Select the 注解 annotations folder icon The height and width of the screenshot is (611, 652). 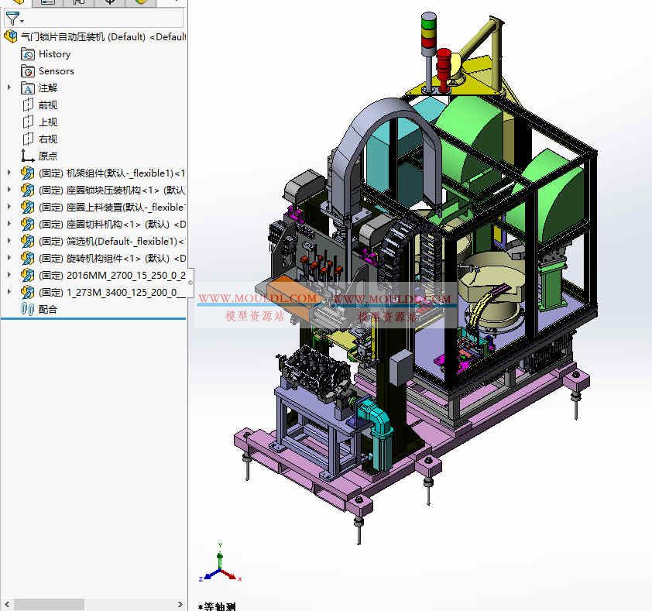[x=26, y=88]
